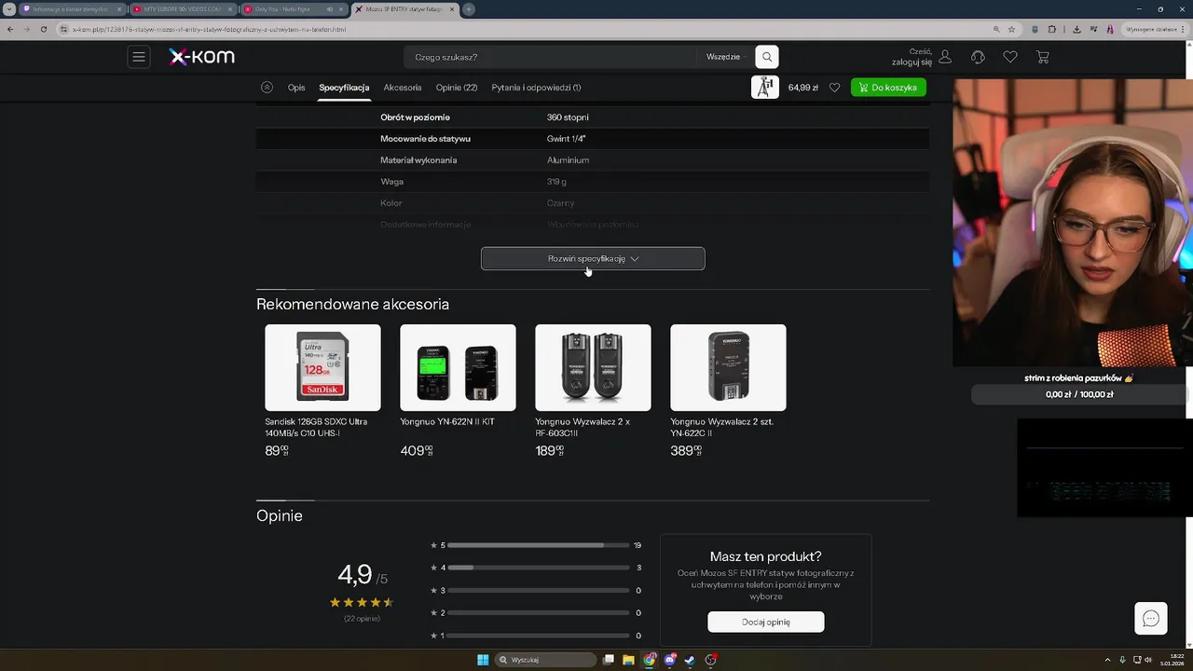The image size is (1193, 671).
Task: Open Discord from the taskbar
Action: pos(670,660)
